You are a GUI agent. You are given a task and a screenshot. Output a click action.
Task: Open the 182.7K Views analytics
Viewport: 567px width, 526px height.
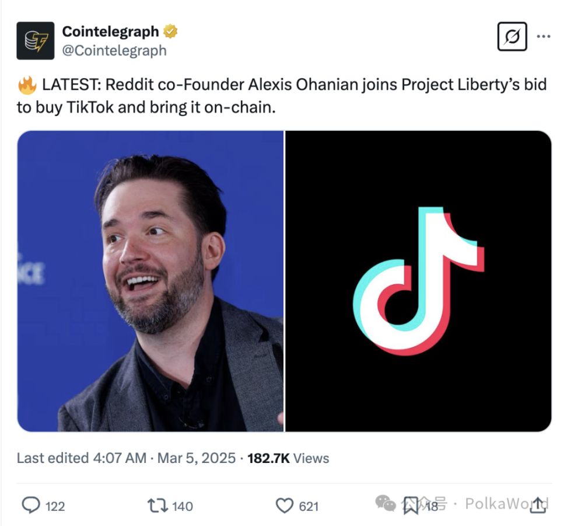tap(288, 458)
